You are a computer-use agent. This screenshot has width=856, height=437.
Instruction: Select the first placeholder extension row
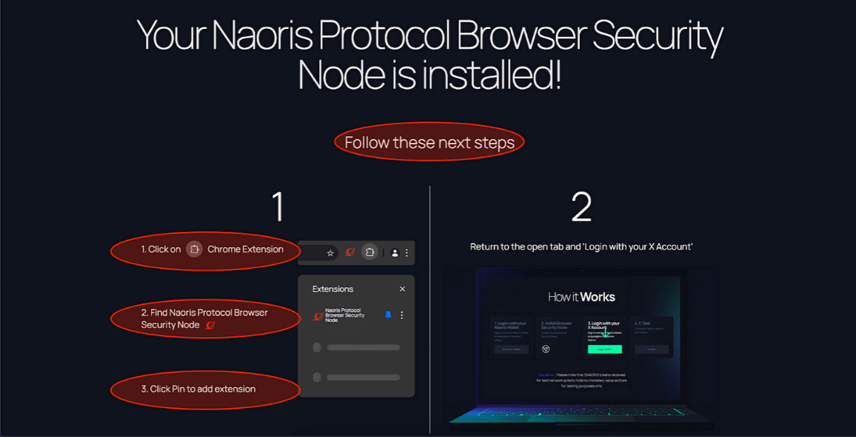[356, 347]
